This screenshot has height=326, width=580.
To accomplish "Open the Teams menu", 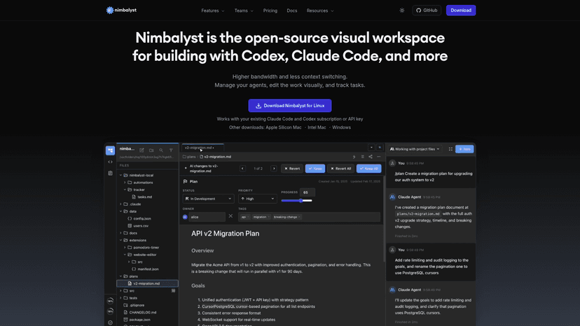I will (244, 10).
